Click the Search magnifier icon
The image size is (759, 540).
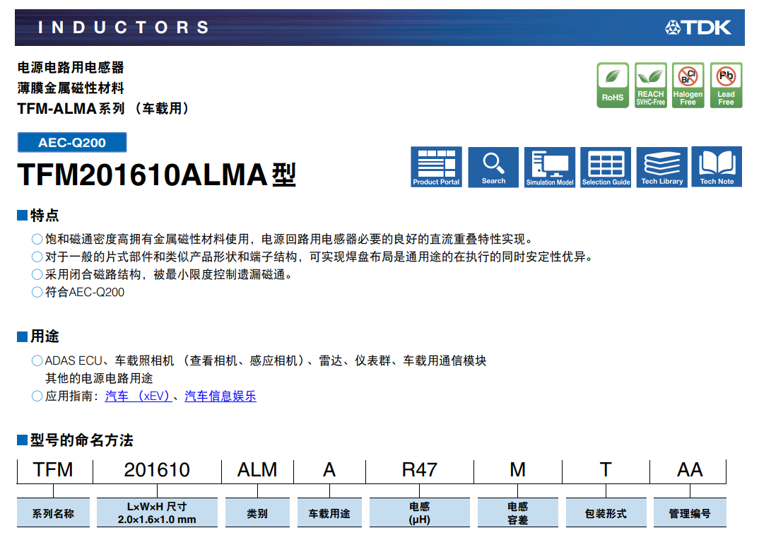[x=493, y=167]
